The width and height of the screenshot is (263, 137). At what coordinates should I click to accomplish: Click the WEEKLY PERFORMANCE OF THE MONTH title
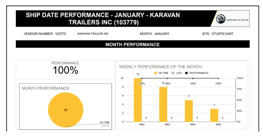[160, 67]
